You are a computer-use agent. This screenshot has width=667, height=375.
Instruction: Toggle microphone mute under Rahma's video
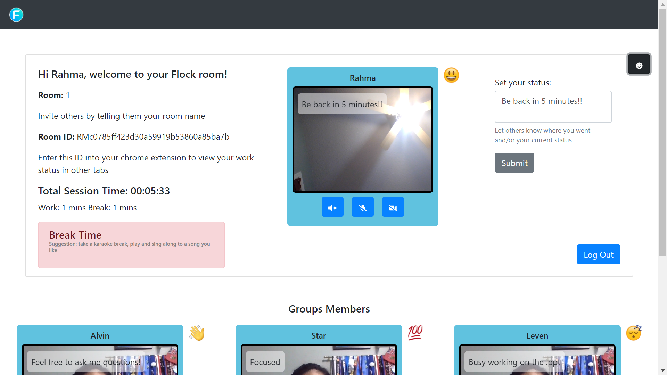point(363,207)
